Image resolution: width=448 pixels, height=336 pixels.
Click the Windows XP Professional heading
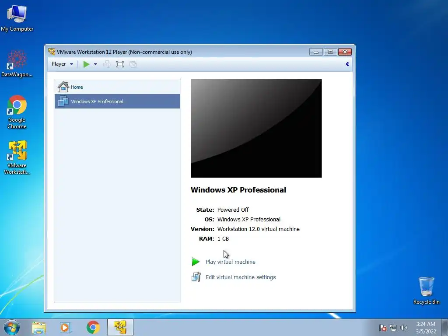click(238, 190)
